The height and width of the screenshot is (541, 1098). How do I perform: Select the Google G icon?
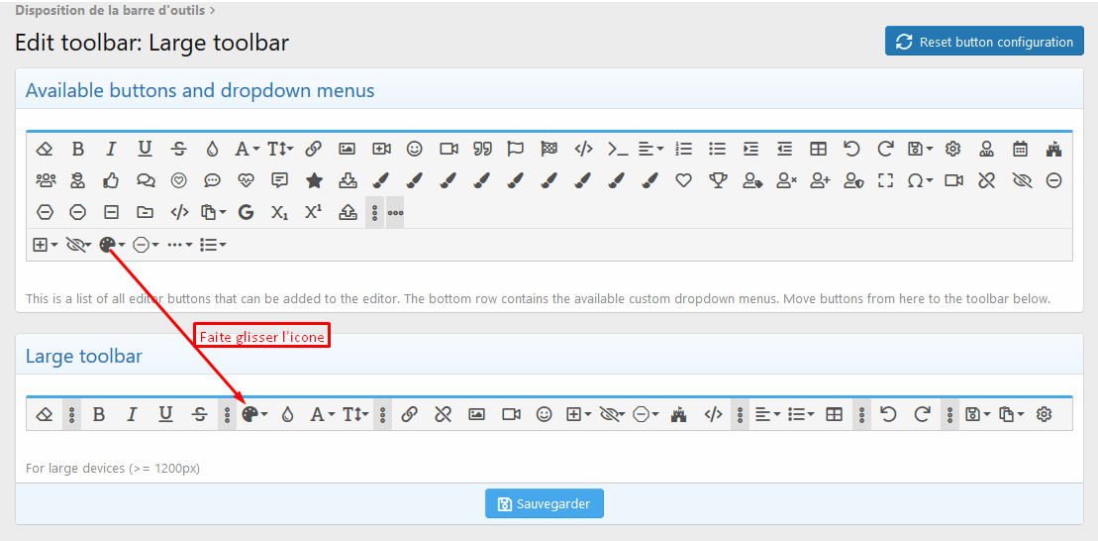(x=246, y=212)
